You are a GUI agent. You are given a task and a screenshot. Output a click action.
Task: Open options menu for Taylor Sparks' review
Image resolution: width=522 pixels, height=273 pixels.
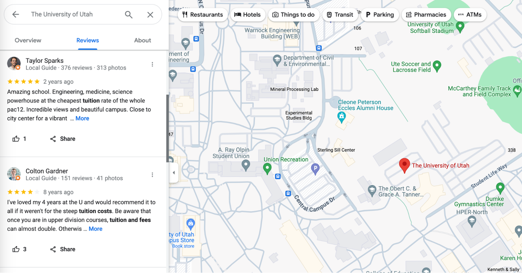[x=152, y=64]
